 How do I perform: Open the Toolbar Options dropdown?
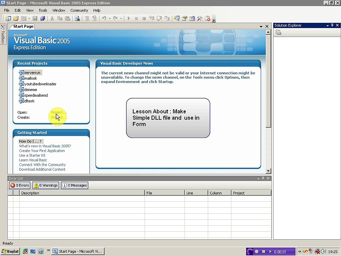click(x=214, y=20)
